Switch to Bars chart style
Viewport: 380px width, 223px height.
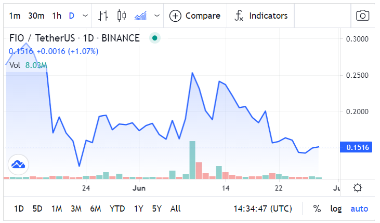coord(103,16)
